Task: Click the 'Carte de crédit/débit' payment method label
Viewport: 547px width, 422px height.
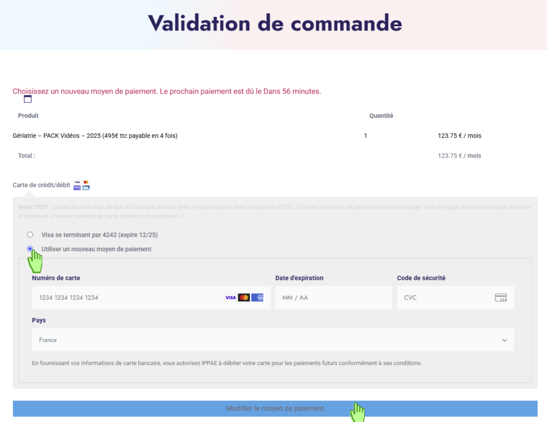Action: tap(41, 185)
